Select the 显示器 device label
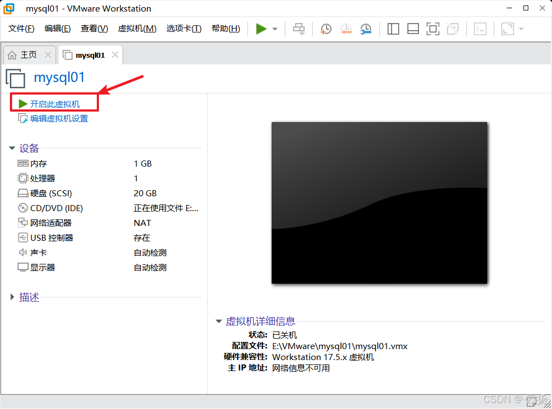 pyautogui.click(x=42, y=267)
